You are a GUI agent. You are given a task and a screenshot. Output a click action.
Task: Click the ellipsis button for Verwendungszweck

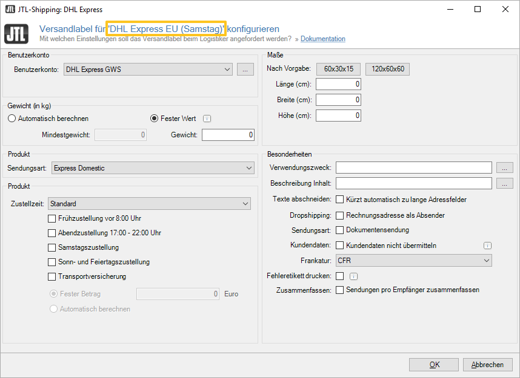504,168
